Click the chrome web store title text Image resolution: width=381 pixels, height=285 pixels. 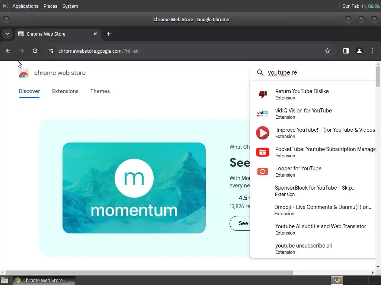tap(60, 73)
